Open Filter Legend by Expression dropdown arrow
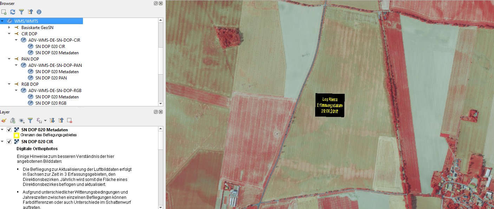Image resolution: width=494 pixels, height=209 pixels. (x=45, y=121)
